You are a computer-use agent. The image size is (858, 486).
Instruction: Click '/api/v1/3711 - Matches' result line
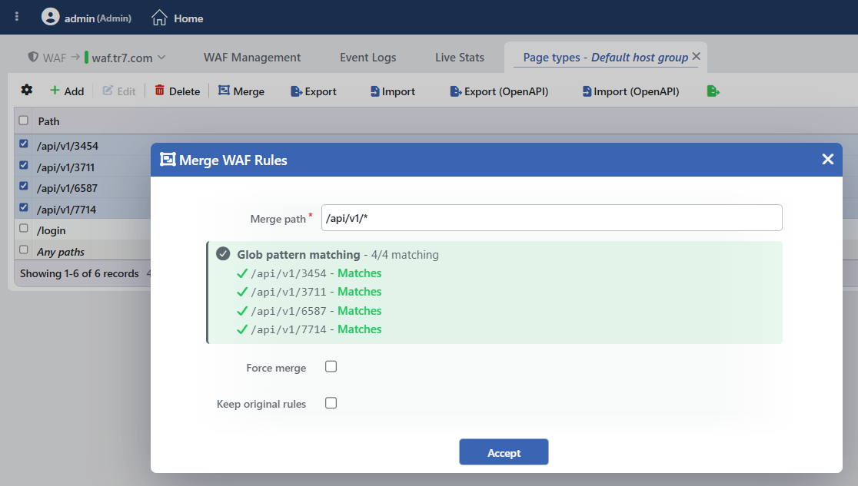309,292
